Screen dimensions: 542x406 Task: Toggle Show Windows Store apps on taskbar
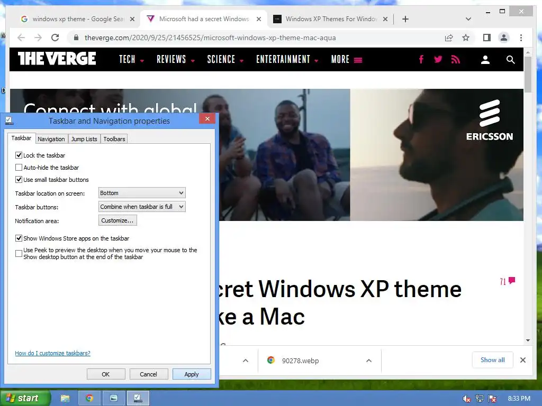(19, 238)
